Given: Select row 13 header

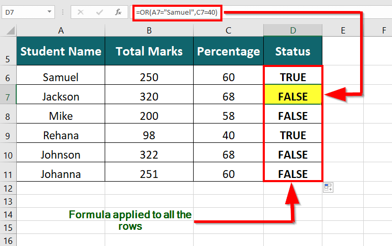Looking at the screenshot, I should (x=8, y=201).
